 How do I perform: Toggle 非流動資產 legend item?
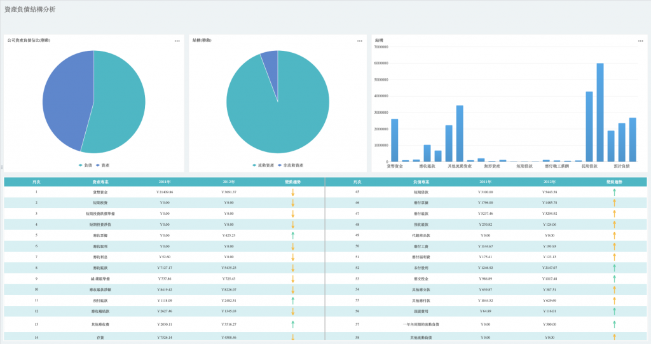[291, 165]
